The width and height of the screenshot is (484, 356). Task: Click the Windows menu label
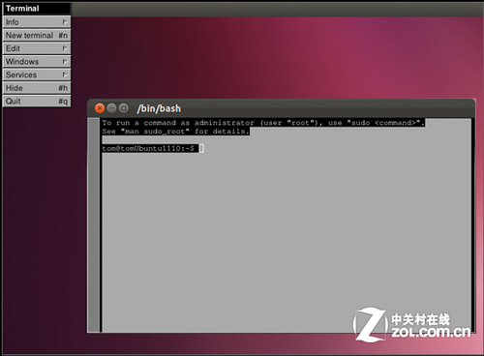(22, 62)
